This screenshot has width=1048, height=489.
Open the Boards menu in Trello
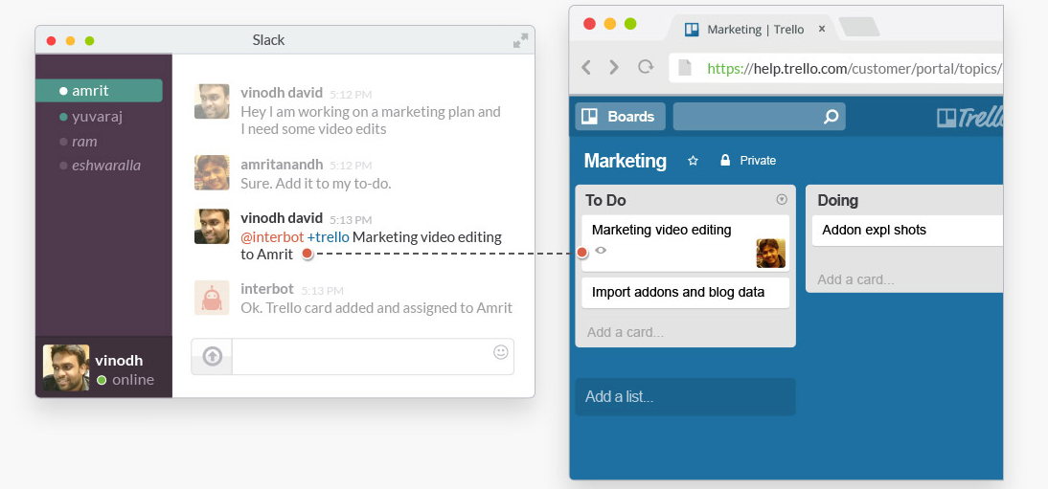(620, 116)
